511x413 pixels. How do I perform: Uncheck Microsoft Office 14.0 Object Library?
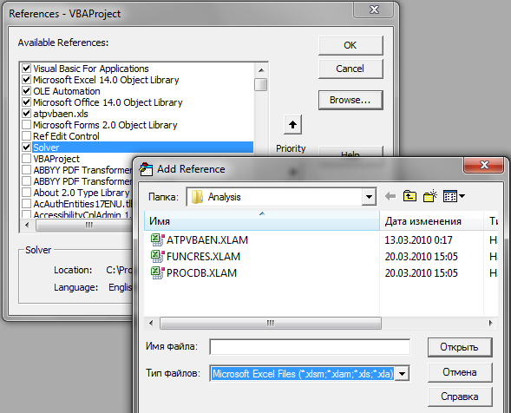[x=26, y=102]
